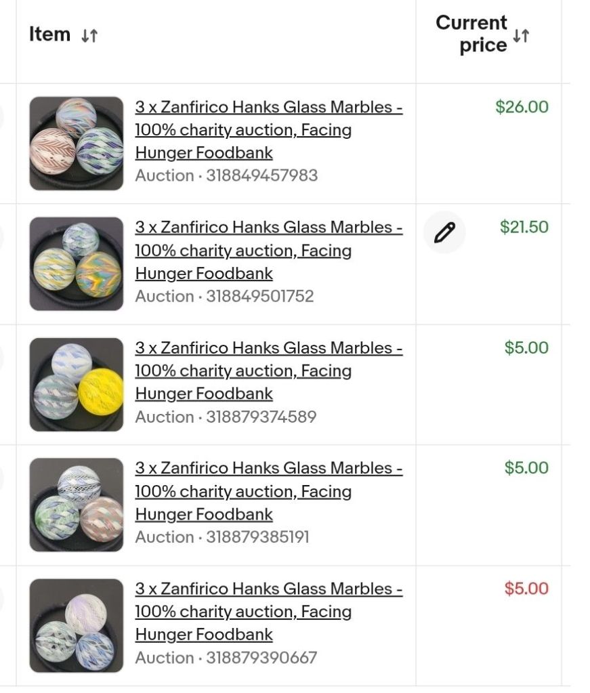The width and height of the screenshot is (590, 693).
Task: Click the auction number 318879390667 text
Action: pos(261,658)
